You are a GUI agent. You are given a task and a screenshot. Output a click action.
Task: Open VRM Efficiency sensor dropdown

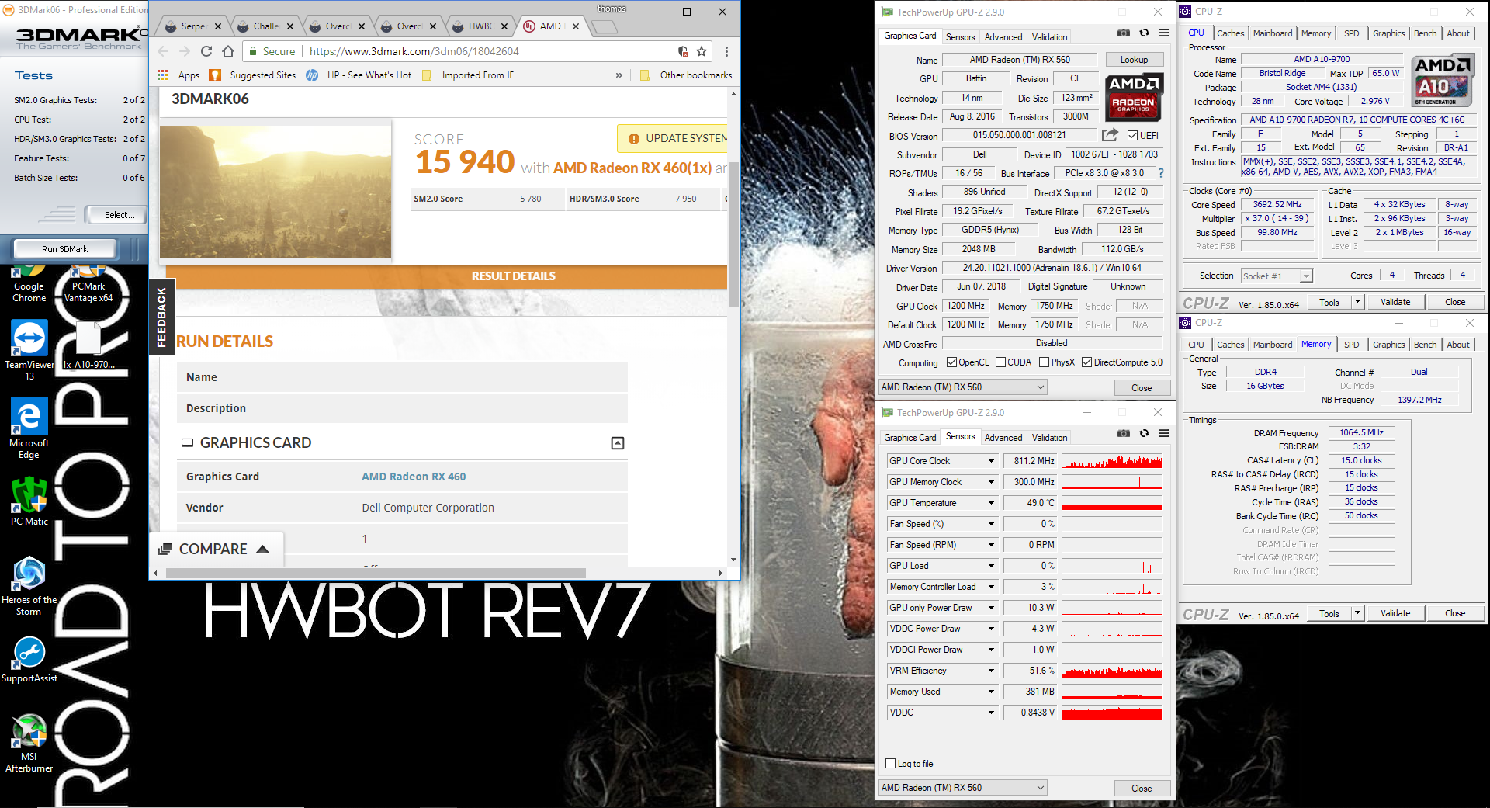(991, 671)
